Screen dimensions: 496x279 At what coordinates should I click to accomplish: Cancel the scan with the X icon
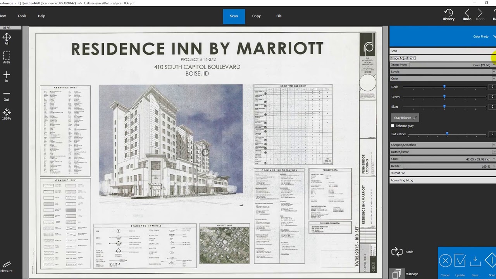445,261
